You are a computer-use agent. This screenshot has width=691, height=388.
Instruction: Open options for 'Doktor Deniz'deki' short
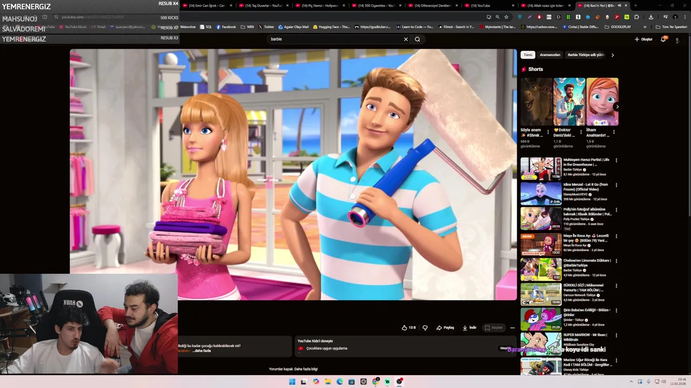coord(581,131)
